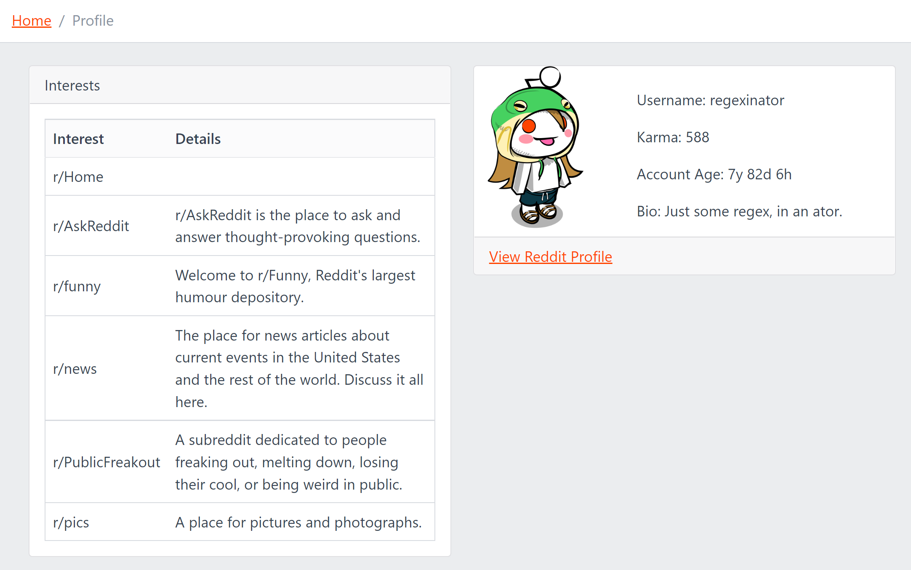Open the Home breadcrumb link
Screen dimensions: 911x570
point(31,20)
